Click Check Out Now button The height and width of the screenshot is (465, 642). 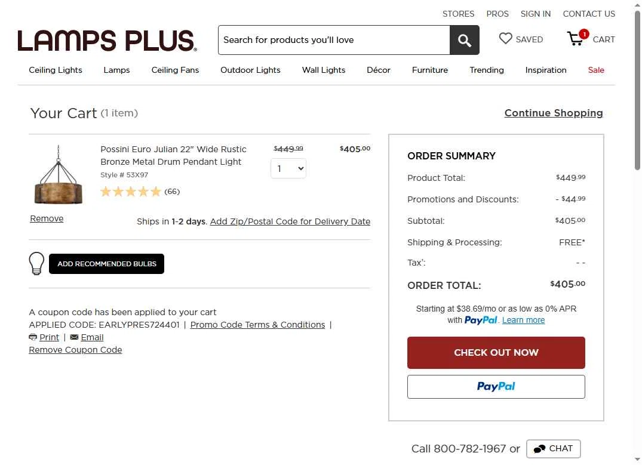[x=496, y=353]
